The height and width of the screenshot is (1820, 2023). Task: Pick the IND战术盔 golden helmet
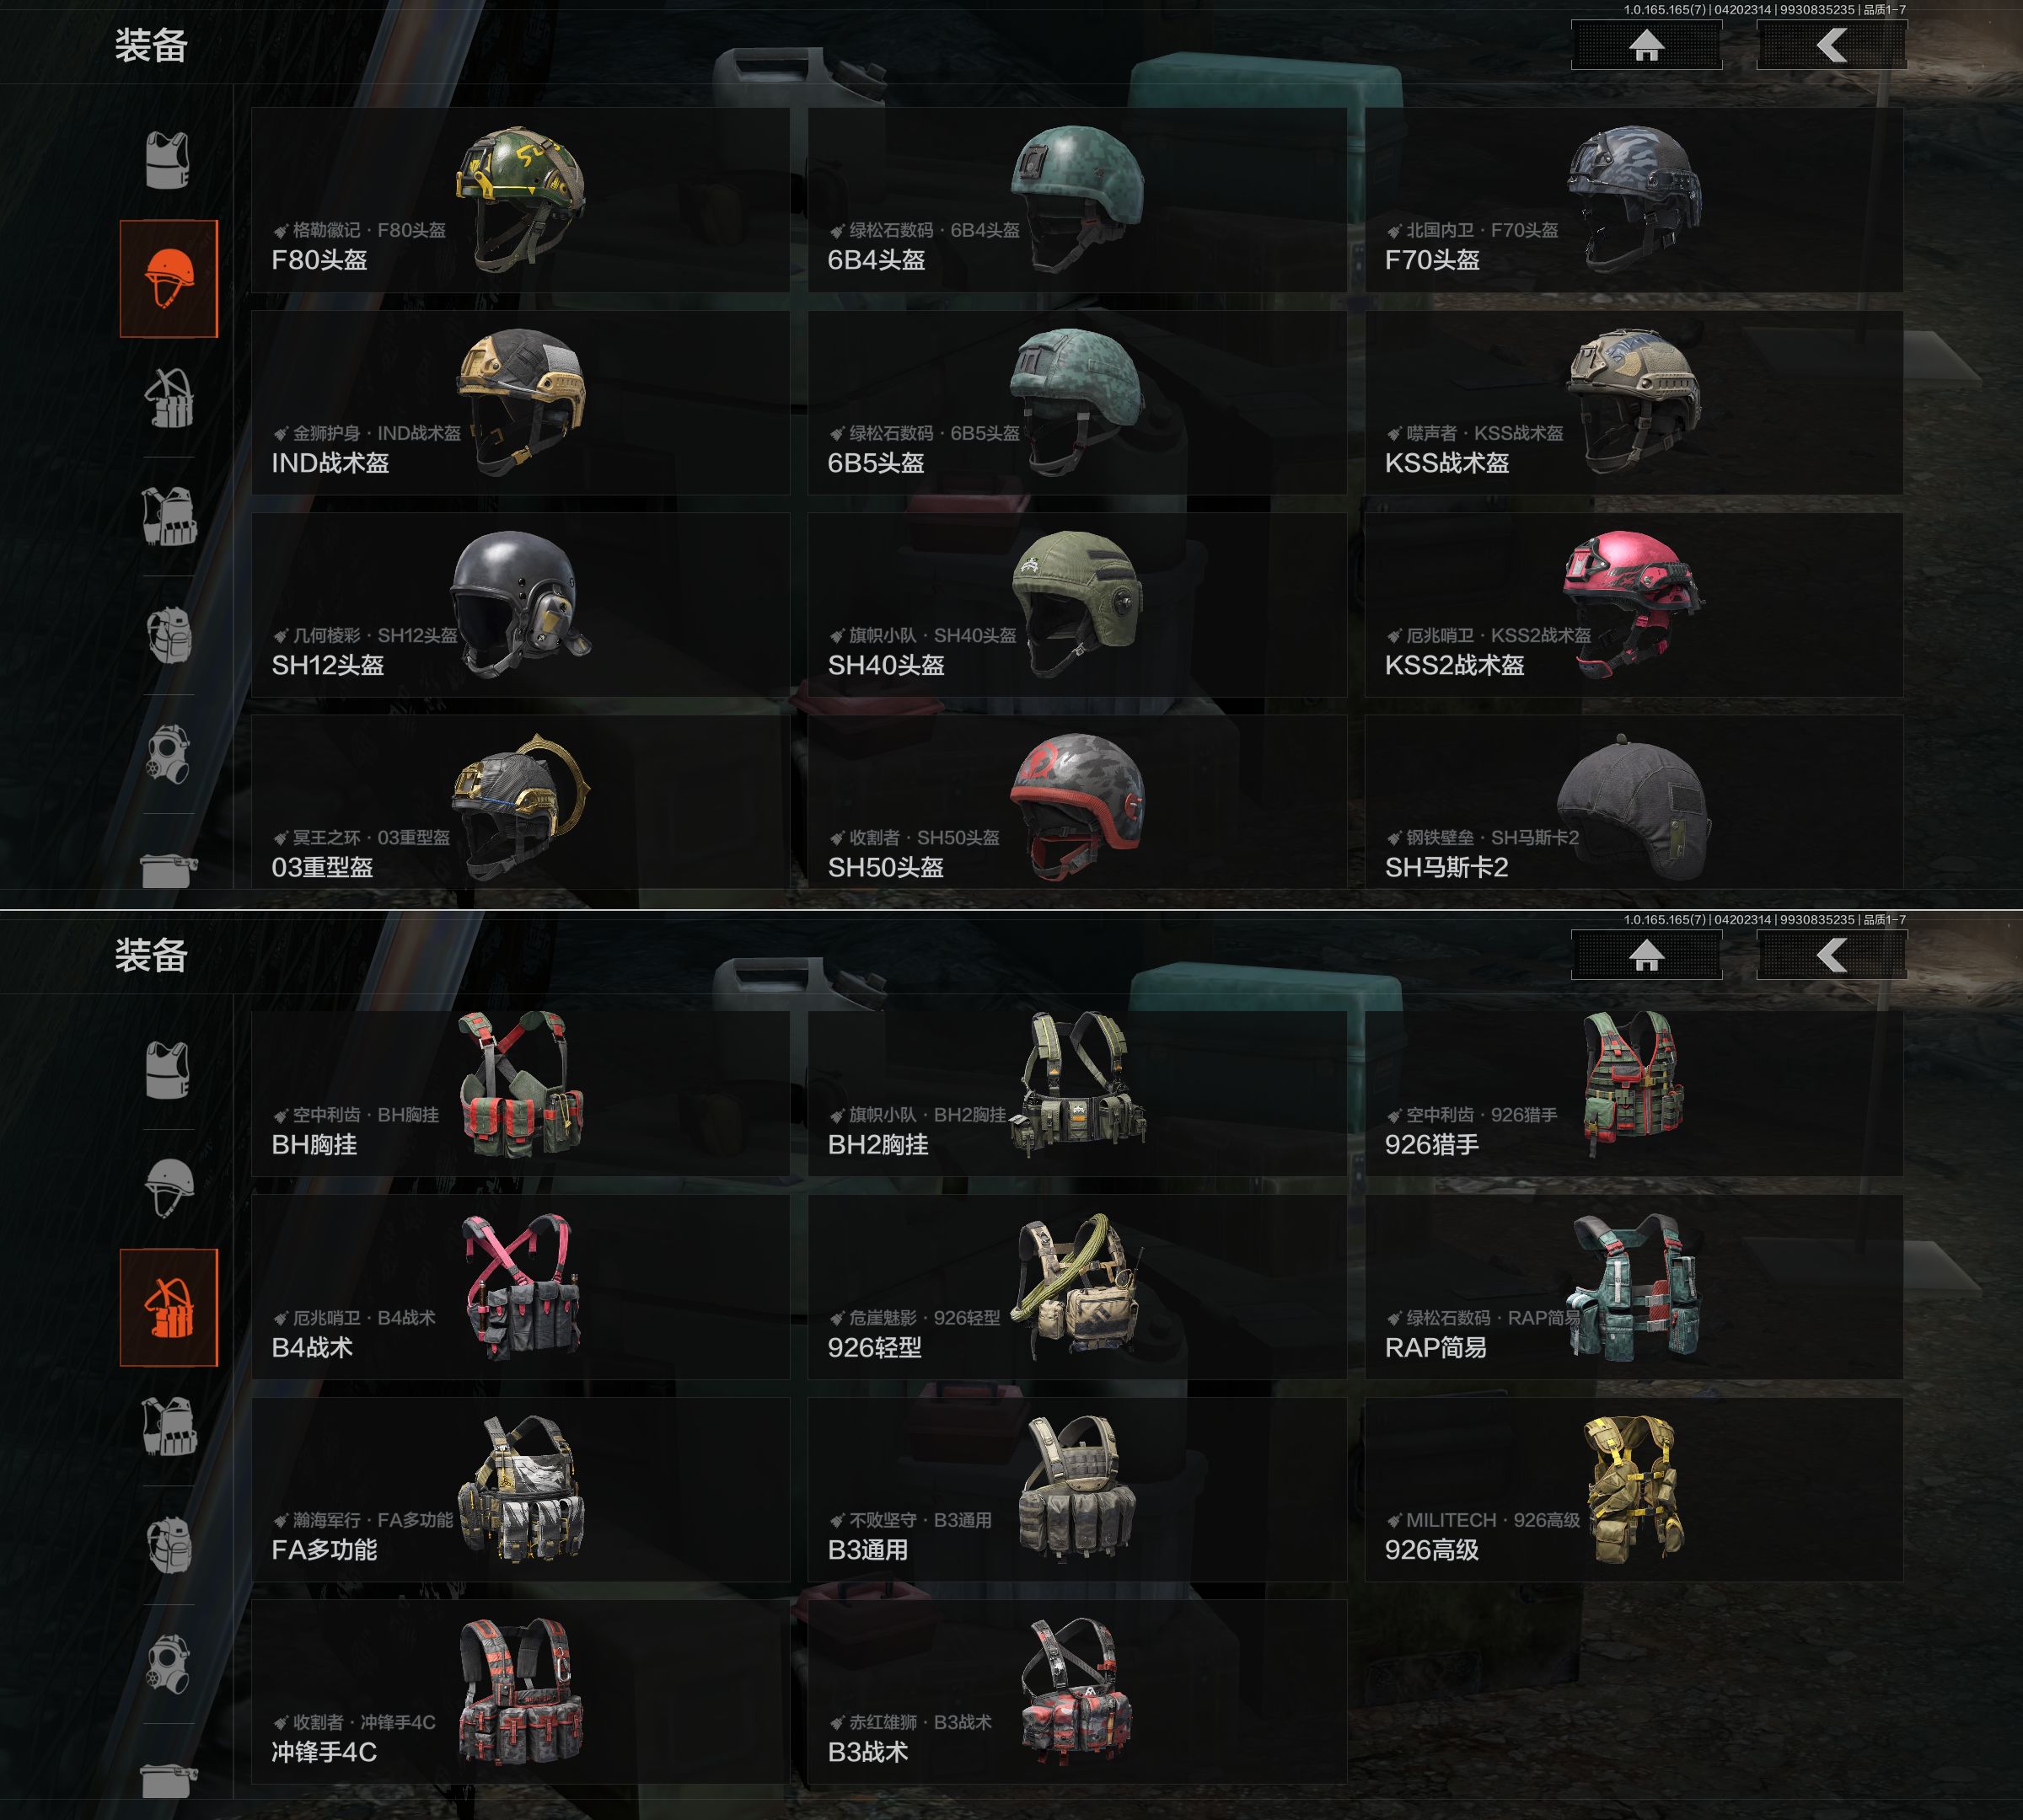[x=520, y=403]
